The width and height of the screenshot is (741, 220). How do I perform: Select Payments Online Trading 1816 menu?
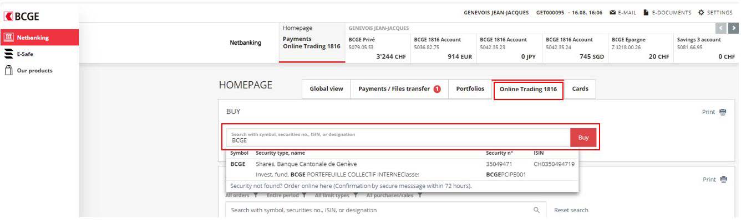click(312, 43)
